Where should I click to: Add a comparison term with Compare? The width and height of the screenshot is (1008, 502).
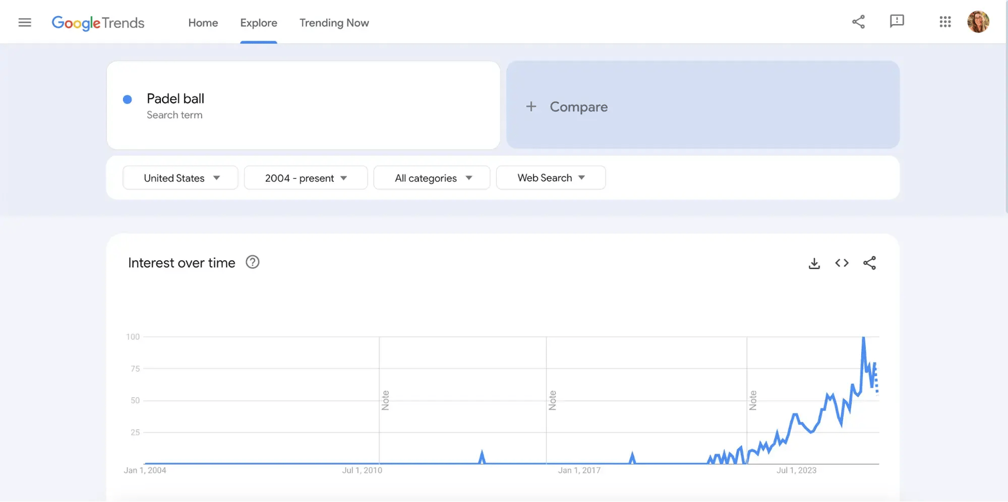pyautogui.click(x=702, y=105)
